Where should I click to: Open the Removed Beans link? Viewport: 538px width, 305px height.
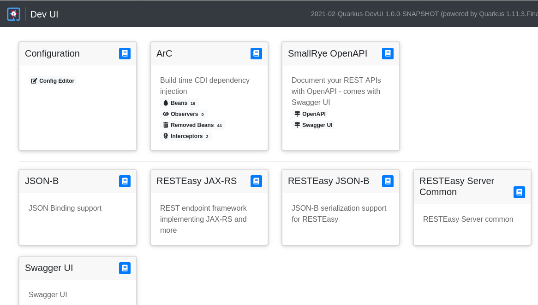pyautogui.click(x=192, y=125)
